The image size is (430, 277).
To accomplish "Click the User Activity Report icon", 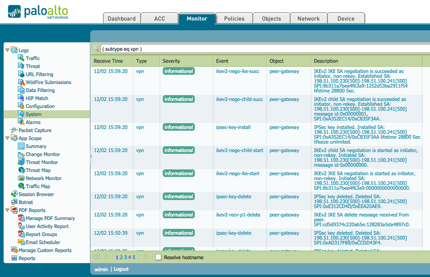I will (x=21, y=226).
